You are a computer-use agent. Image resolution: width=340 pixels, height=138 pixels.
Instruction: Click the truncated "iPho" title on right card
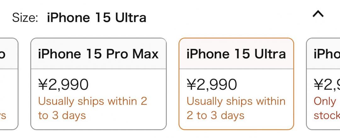pos(327,54)
